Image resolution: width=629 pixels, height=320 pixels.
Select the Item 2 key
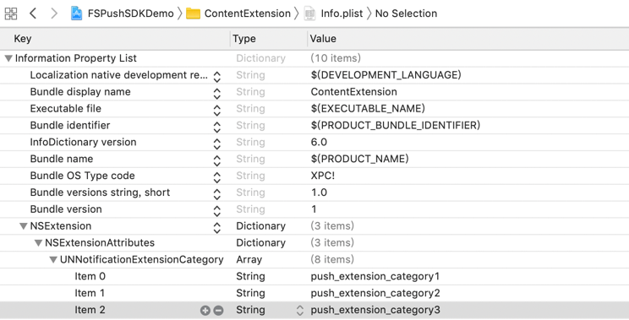pyautogui.click(x=90, y=310)
